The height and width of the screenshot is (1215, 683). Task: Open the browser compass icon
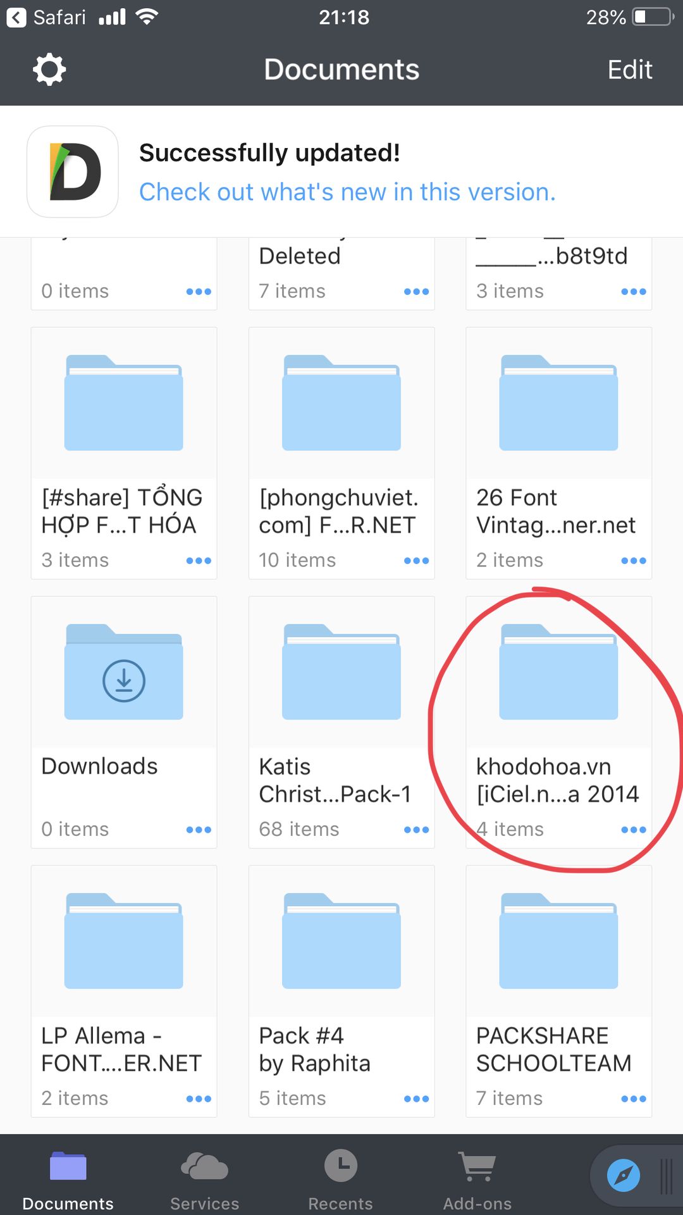(x=623, y=1175)
